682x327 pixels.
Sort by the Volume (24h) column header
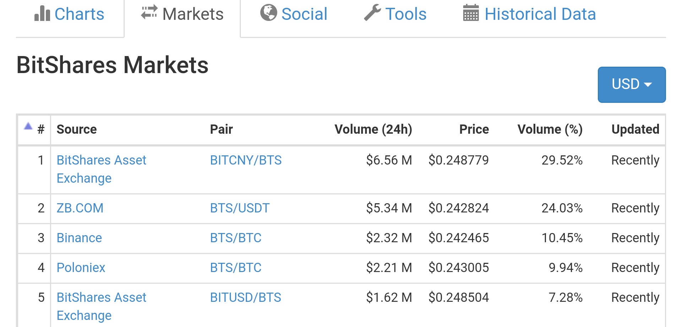click(x=373, y=129)
